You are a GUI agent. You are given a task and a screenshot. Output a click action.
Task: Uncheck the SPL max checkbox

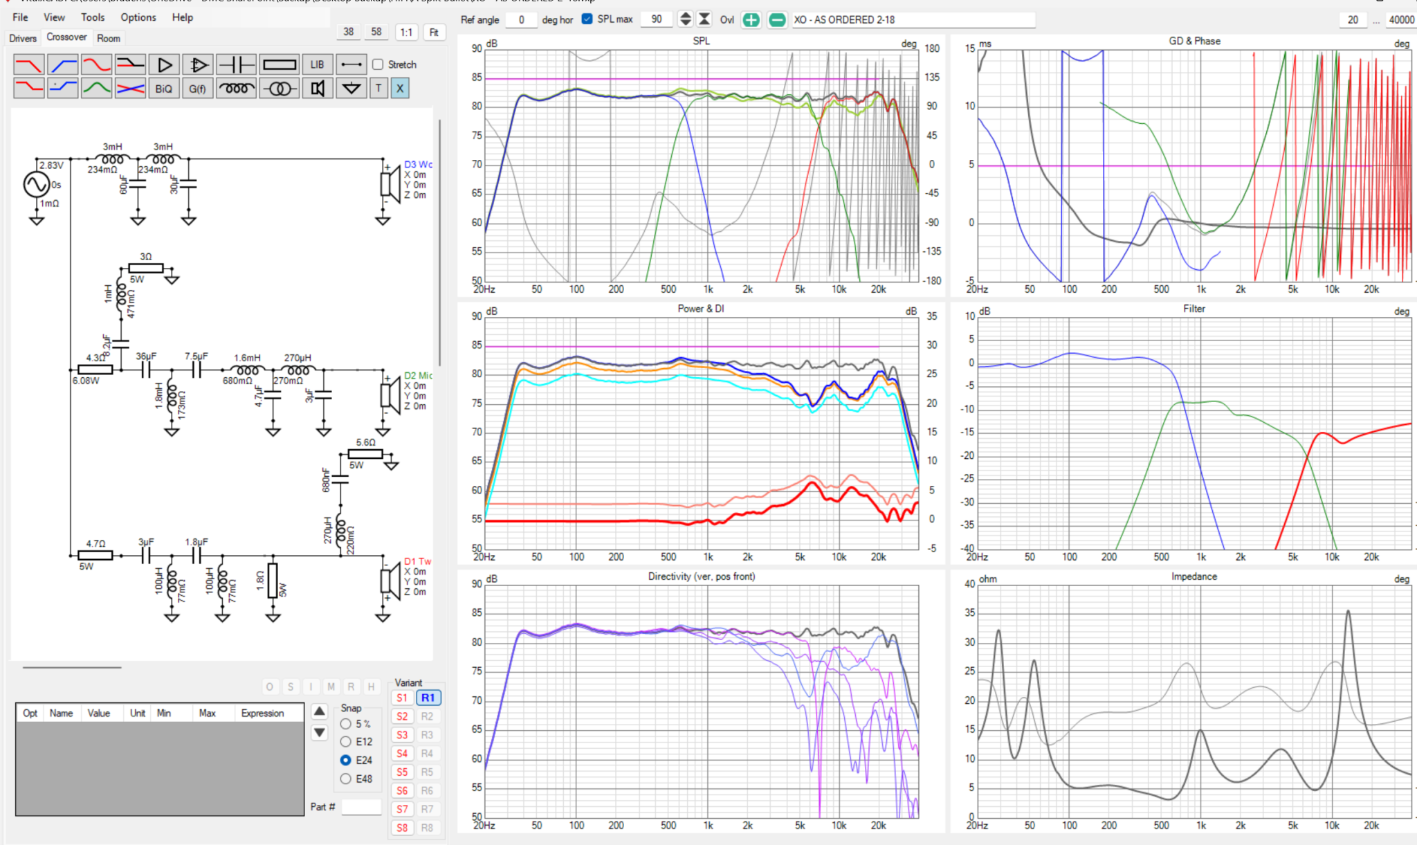587,19
